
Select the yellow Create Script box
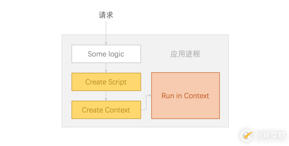pyautogui.click(x=106, y=82)
